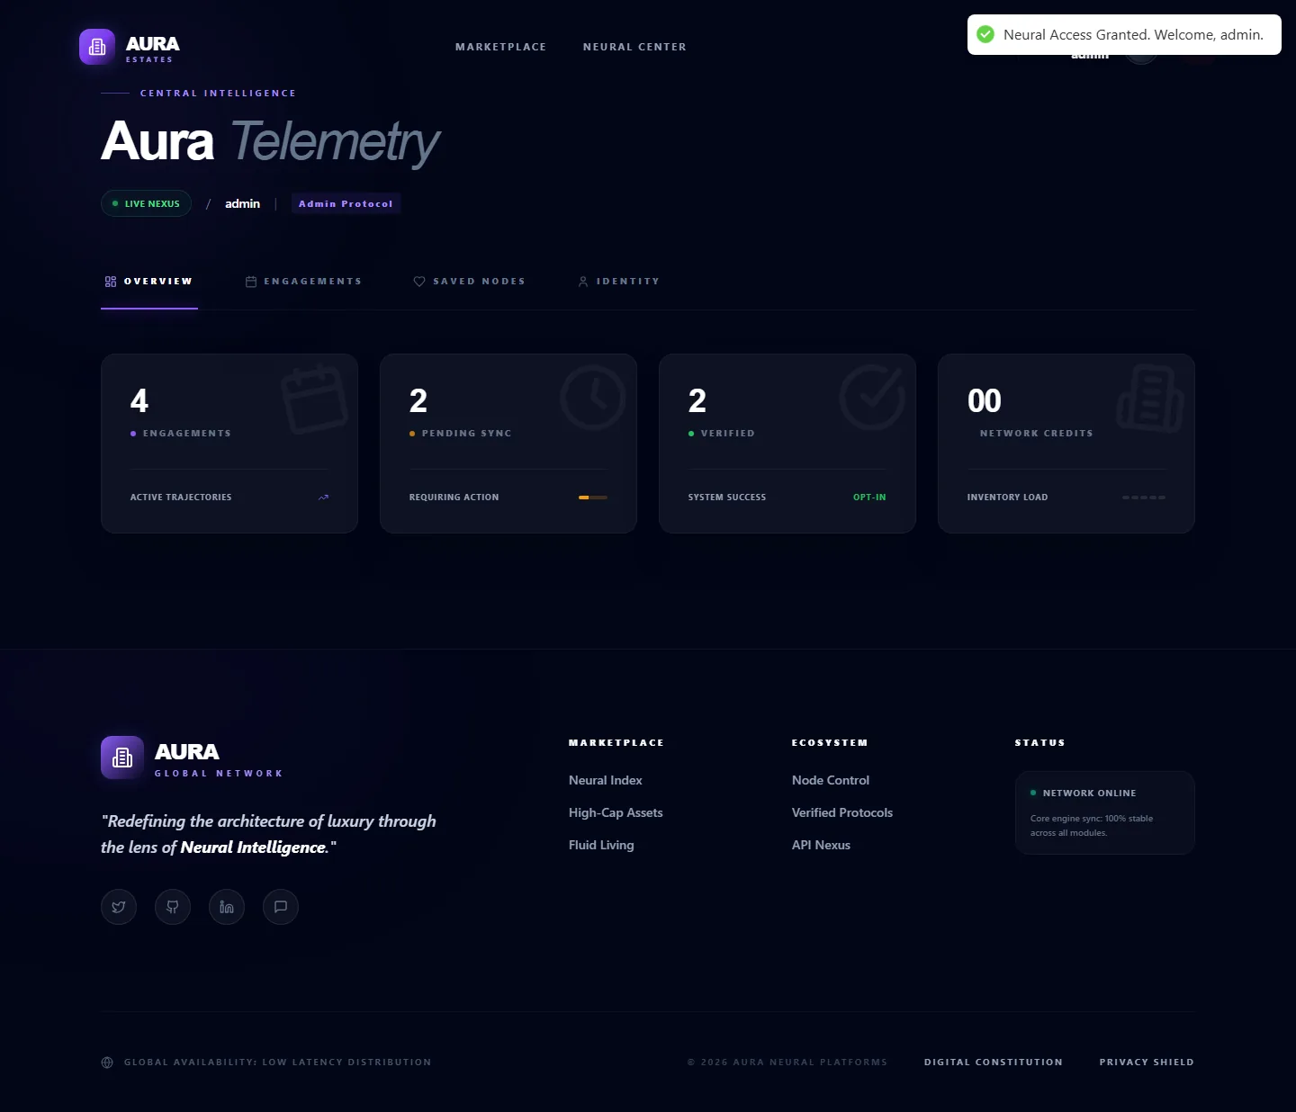Switch to the Engagements tab
Screen dimensions: 1296x1112
point(304,282)
